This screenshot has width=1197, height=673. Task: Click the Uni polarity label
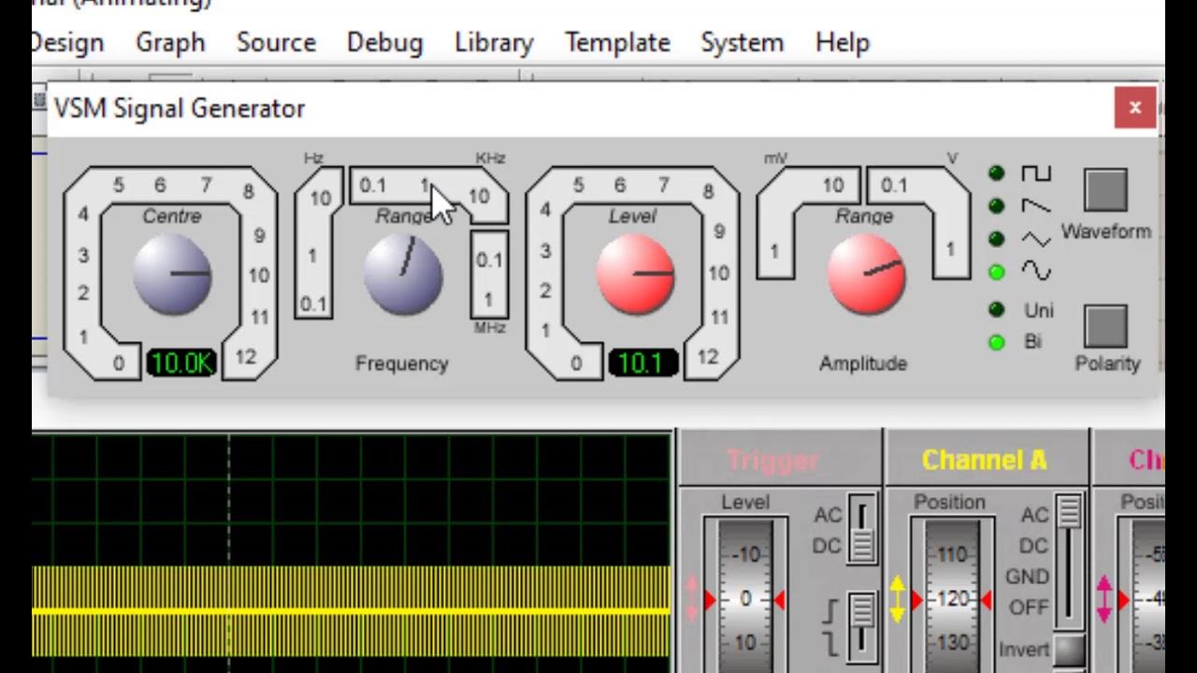point(1038,310)
